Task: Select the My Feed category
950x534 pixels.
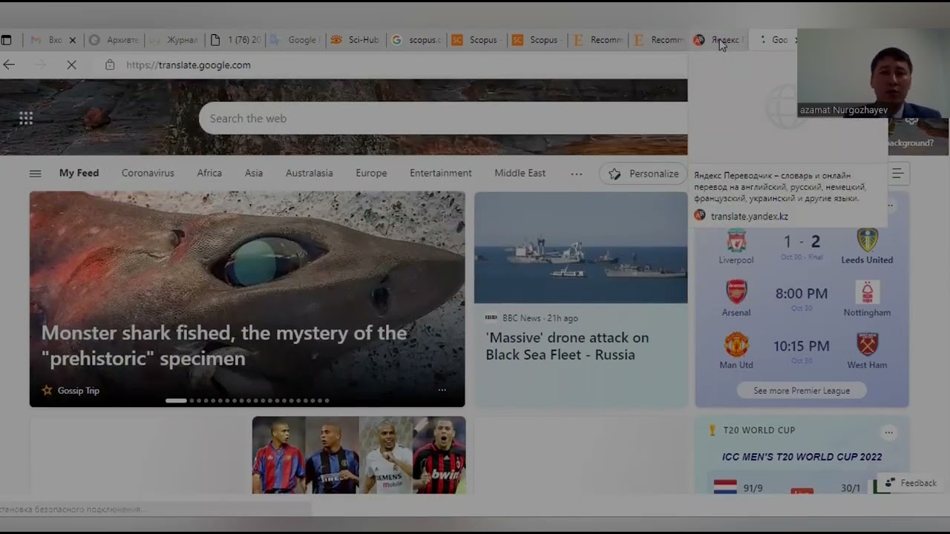Action: point(79,174)
